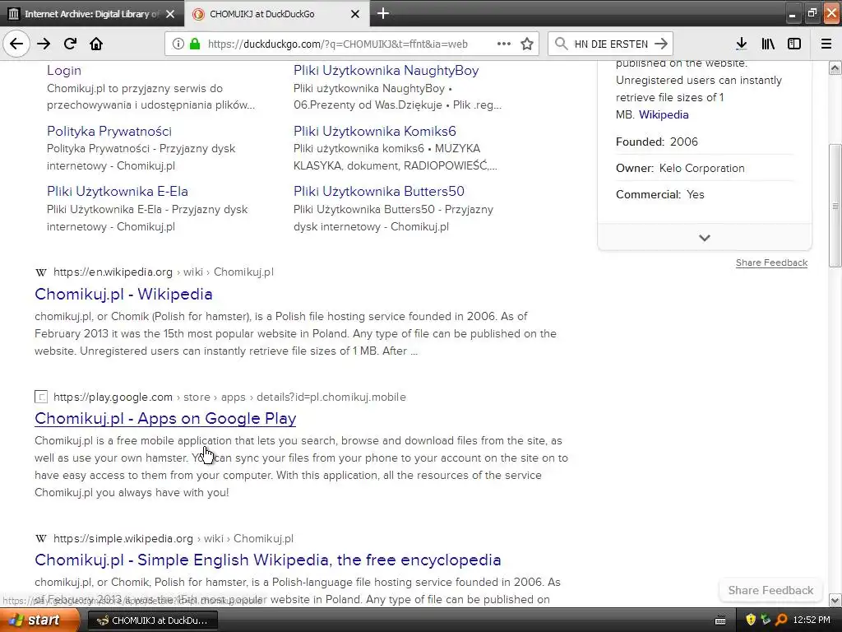Click the network connection tray icon
842x632 pixels.
click(766, 620)
